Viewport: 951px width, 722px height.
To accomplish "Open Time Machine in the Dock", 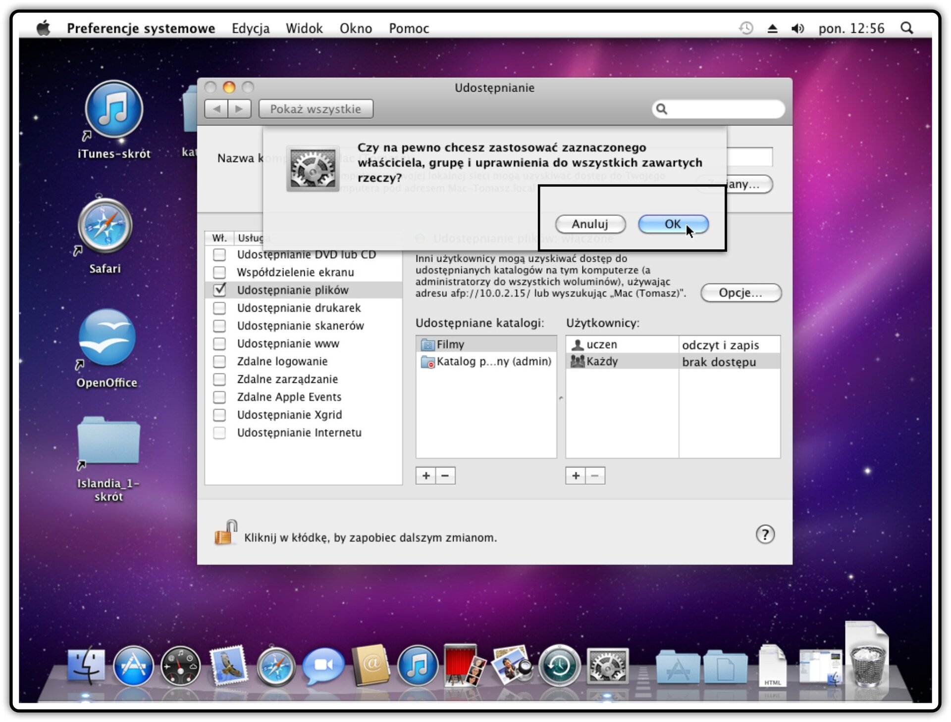I will coord(560,666).
